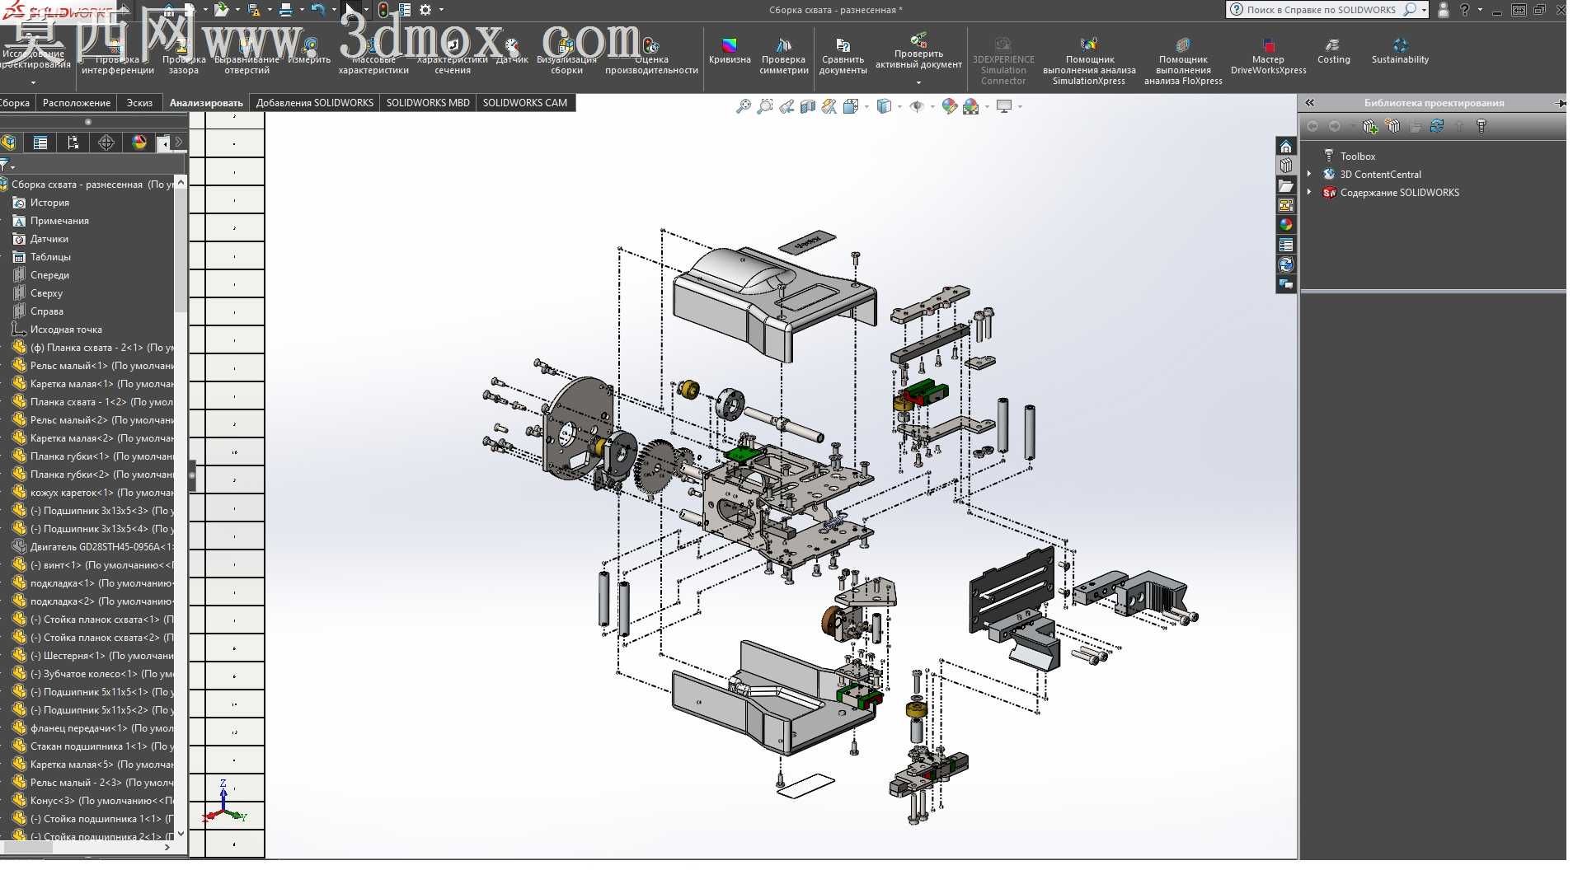
Task: Open Appearances task pane tab
Action: [1286, 225]
